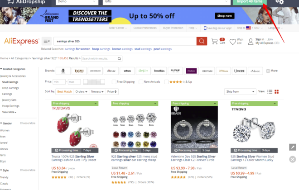
Task: Expand View More under Related Categories
Action: click(9, 112)
